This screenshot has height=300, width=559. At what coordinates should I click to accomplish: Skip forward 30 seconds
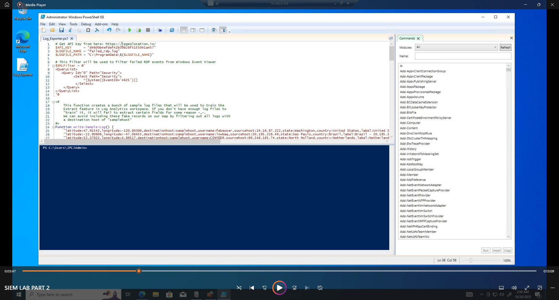pyautogui.click(x=294, y=288)
